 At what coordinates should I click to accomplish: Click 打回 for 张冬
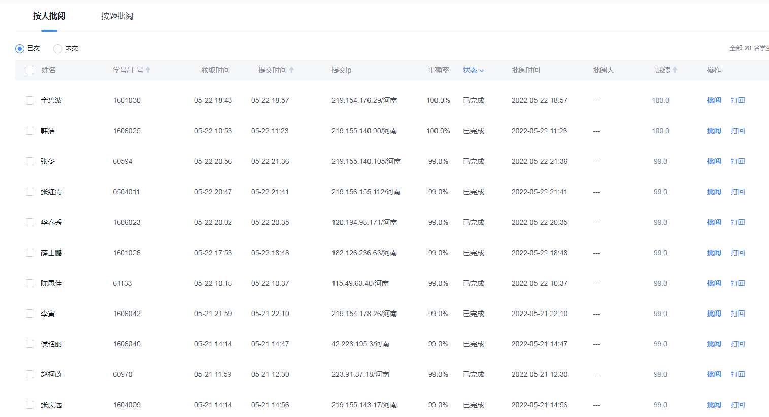(x=738, y=161)
